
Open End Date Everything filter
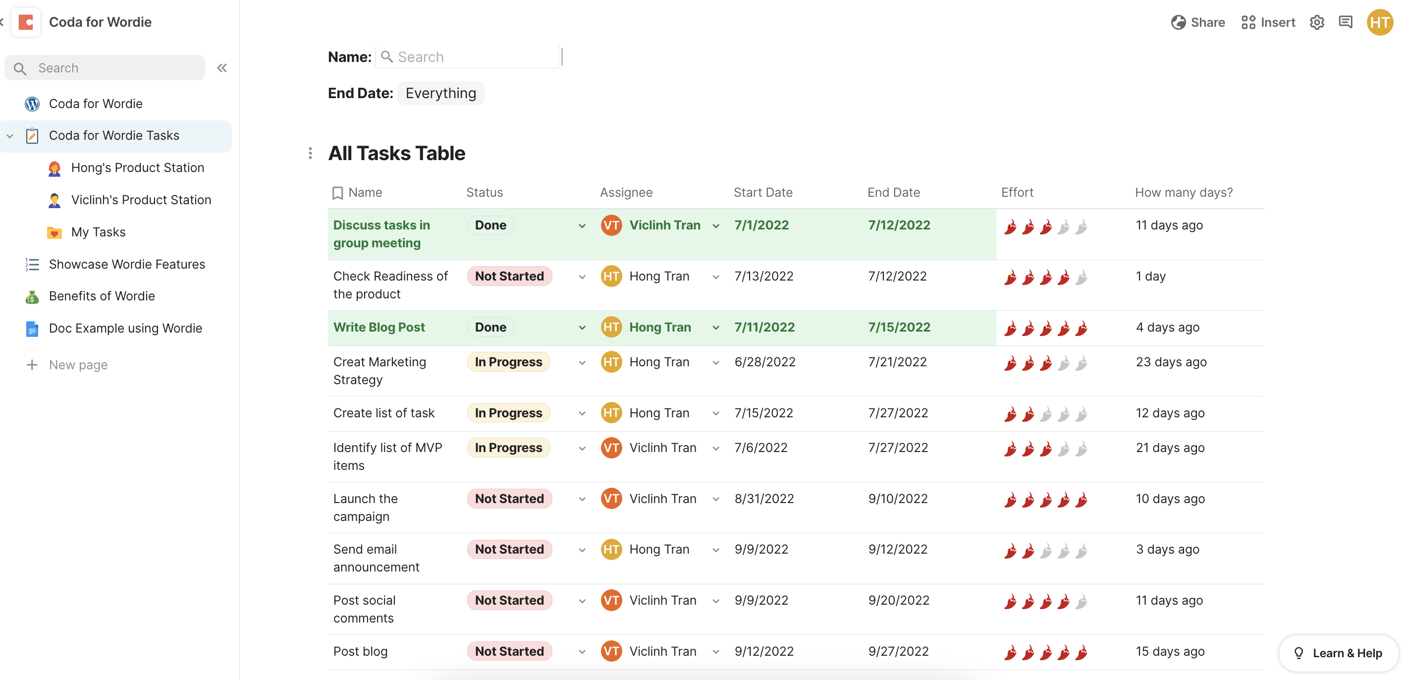[440, 93]
